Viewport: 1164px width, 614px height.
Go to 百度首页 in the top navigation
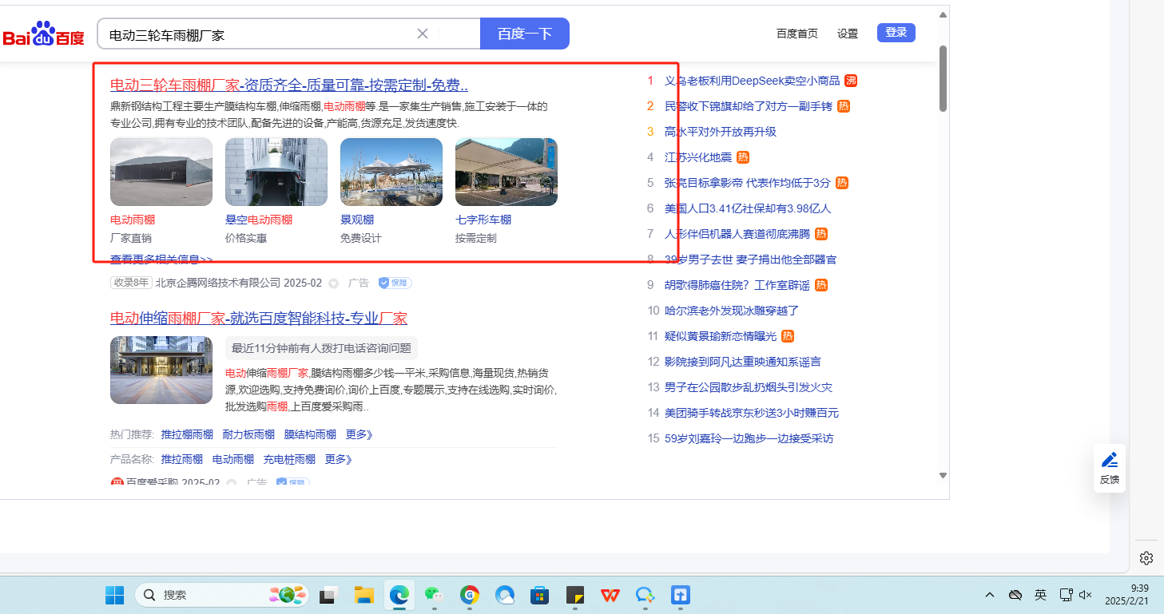[x=797, y=34]
